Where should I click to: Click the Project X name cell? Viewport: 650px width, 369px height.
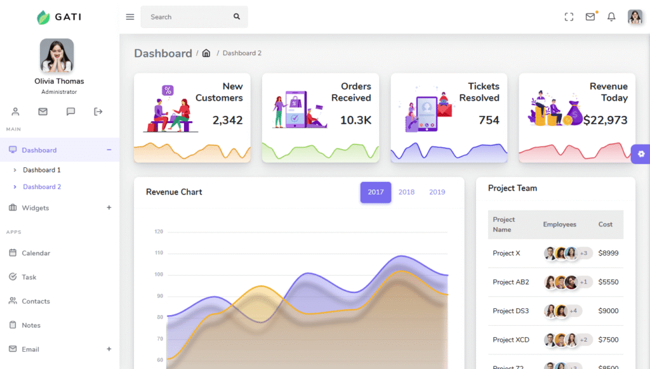pos(506,253)
